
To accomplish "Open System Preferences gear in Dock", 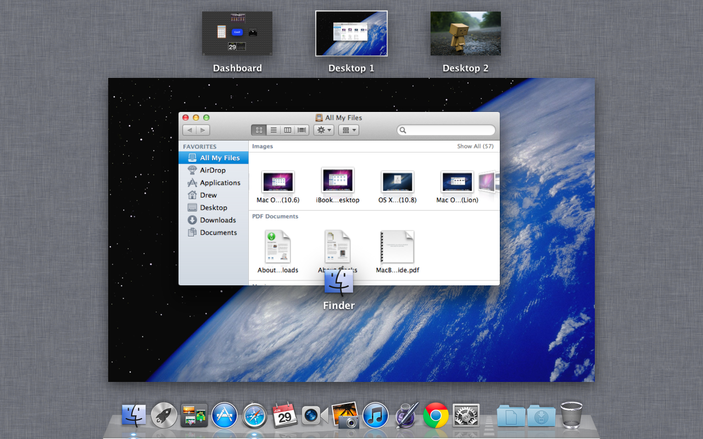I will coord(466,415).
